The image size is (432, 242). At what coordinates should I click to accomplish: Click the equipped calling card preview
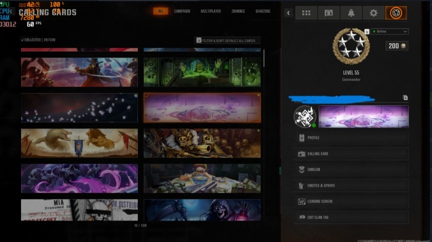[x=364, y=116]
